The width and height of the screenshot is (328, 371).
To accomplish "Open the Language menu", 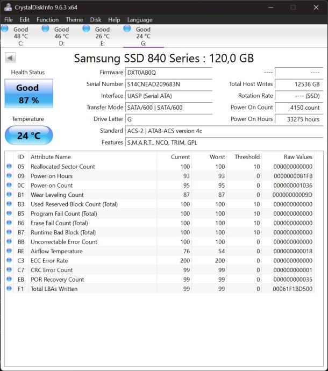I will click(x=140, y=20).
